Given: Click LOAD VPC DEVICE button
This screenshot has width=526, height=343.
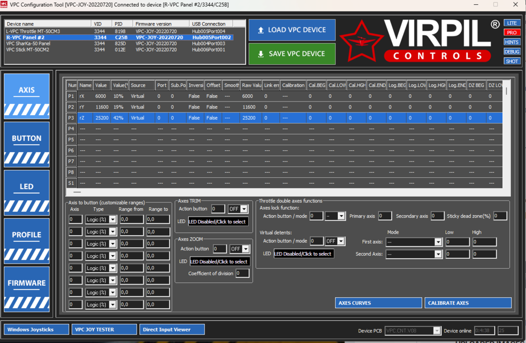Looking at the screenshot, I should coord(292,30).
